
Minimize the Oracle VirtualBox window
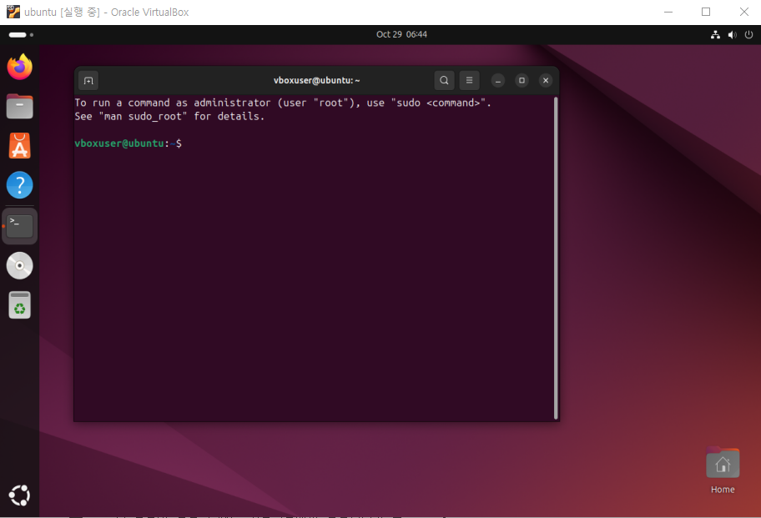click(668, 12)
